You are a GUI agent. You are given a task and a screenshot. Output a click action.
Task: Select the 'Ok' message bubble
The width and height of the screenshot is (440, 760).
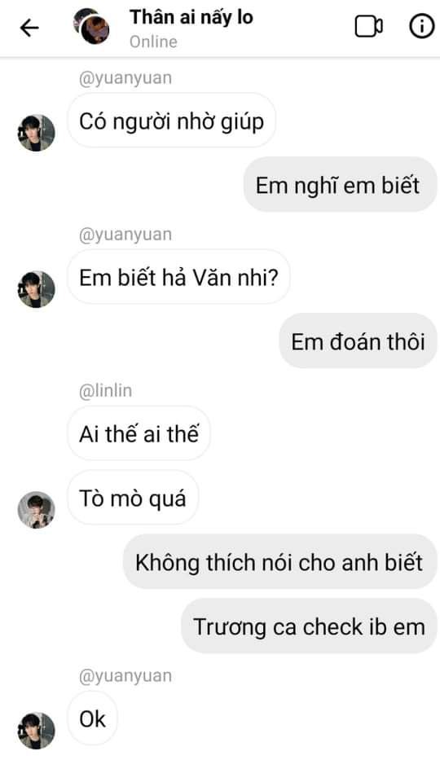[93, 718]
